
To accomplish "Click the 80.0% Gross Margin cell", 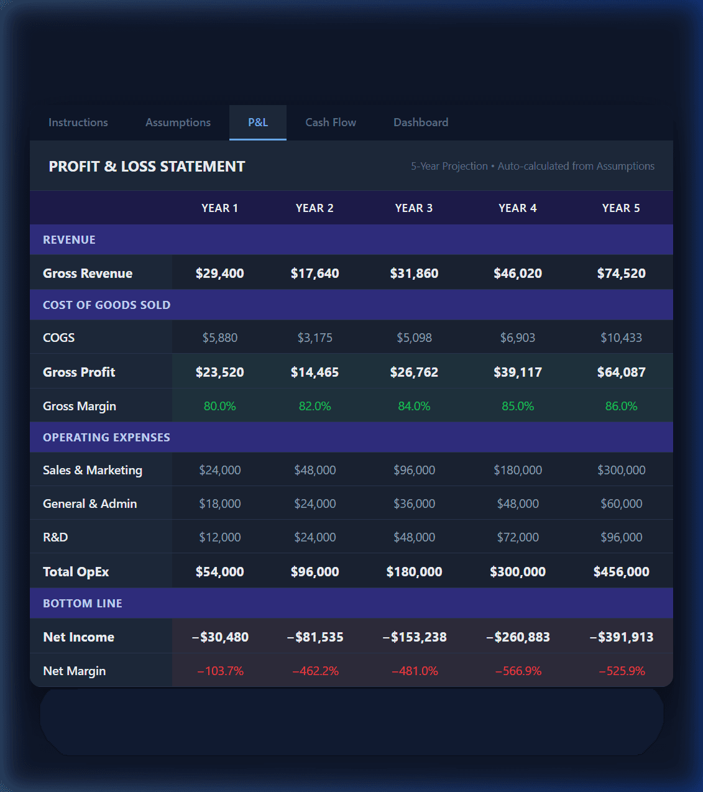I will (x=220, y=405).
